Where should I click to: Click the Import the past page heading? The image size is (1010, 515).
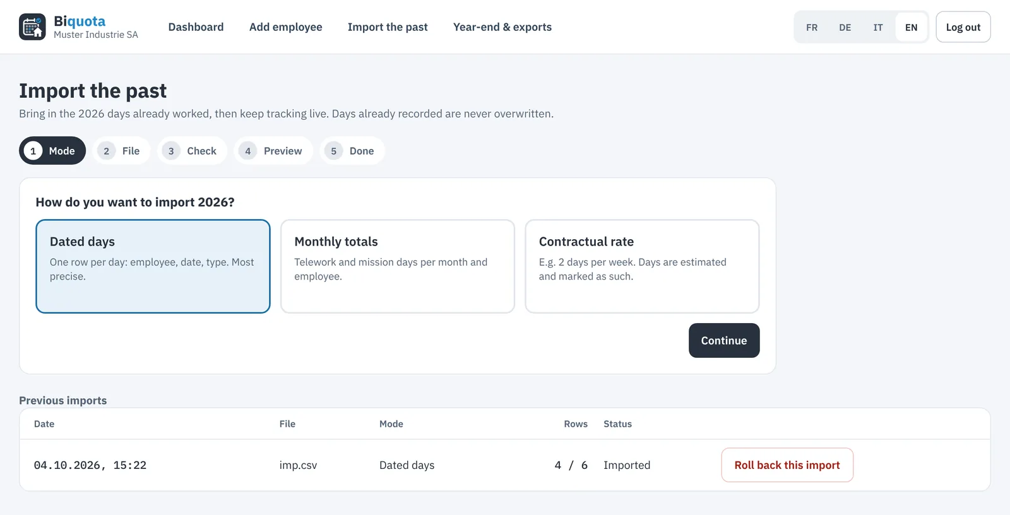pos(93,91)
